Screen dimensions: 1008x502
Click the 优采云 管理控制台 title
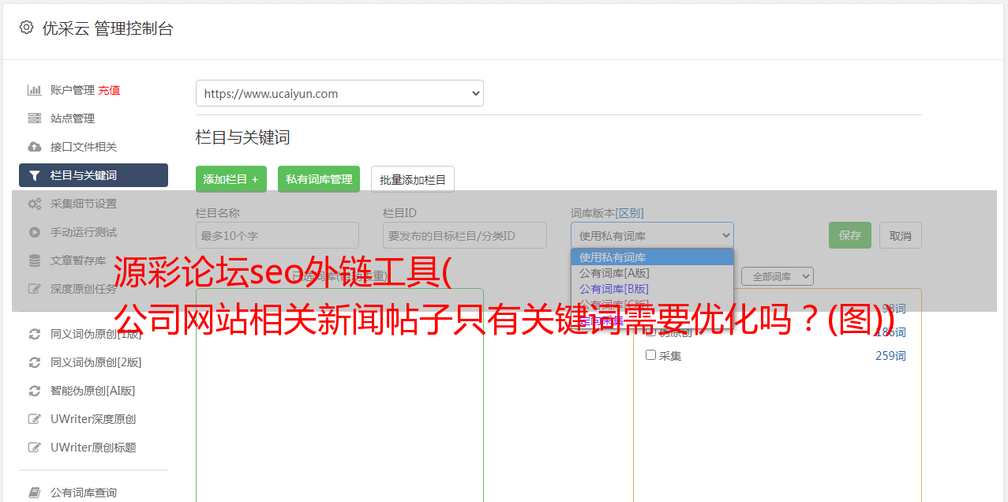pyautogui.click(x=107, y=28)
